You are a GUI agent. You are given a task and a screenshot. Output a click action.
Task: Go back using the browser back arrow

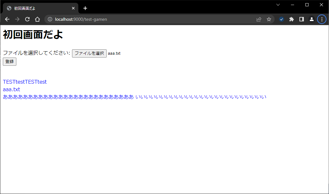click(7, 19)
